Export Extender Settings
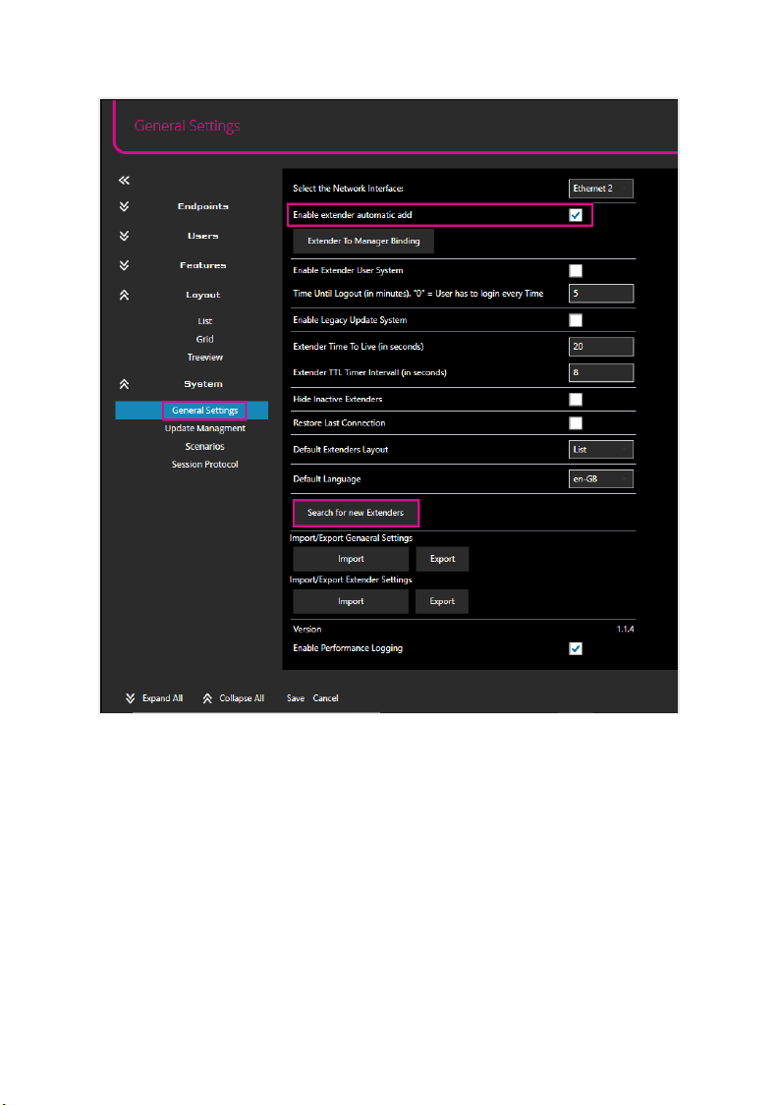 442,601
